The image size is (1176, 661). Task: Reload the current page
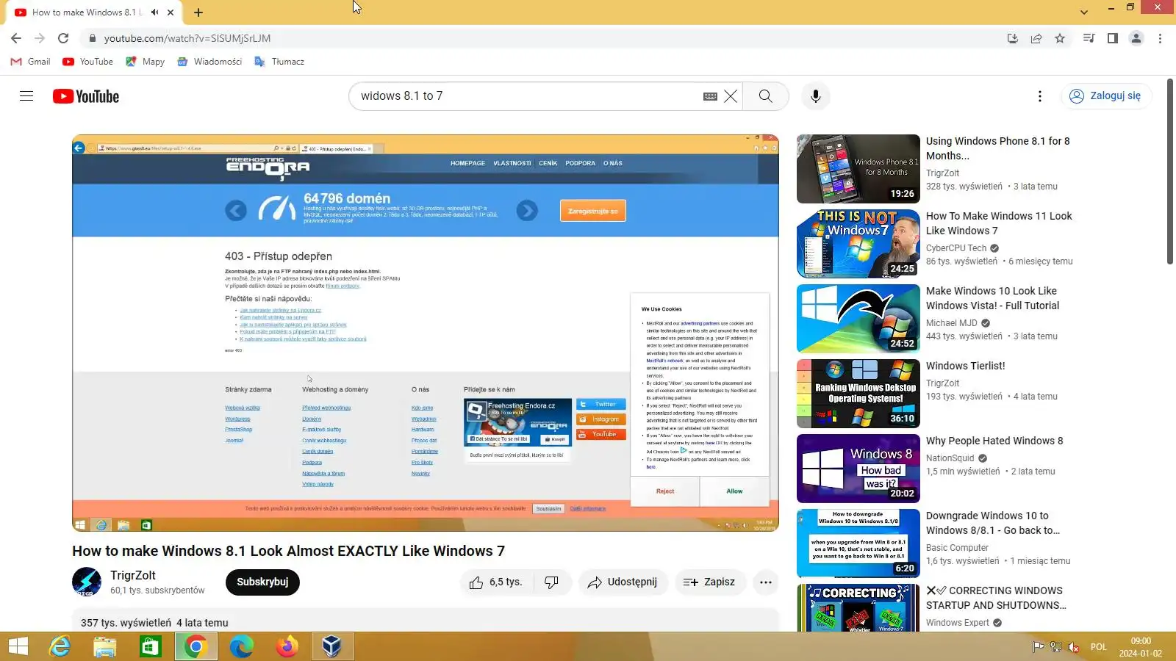[63, 38]
